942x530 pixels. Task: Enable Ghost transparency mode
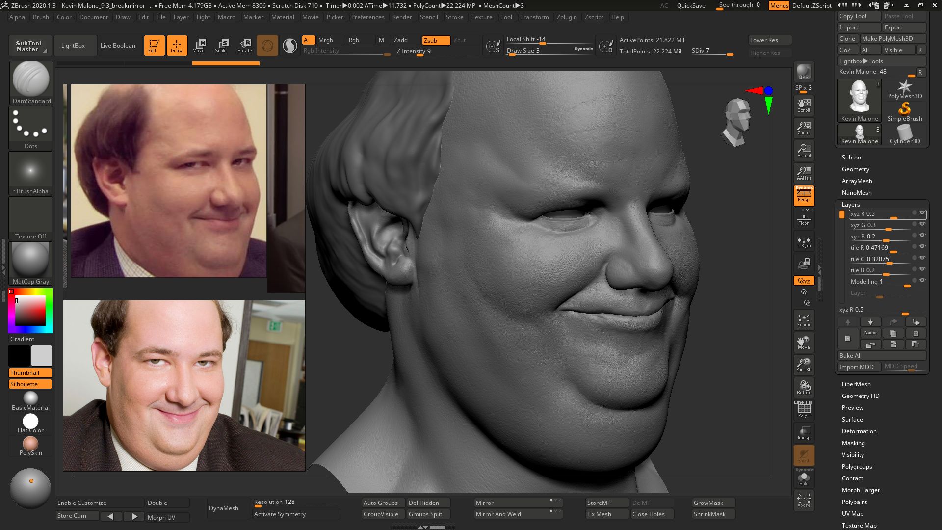tap(804, 455)
